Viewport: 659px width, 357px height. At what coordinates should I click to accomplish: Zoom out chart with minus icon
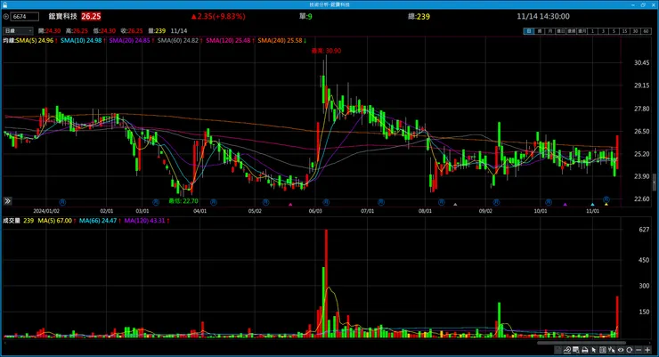point(639,350)
